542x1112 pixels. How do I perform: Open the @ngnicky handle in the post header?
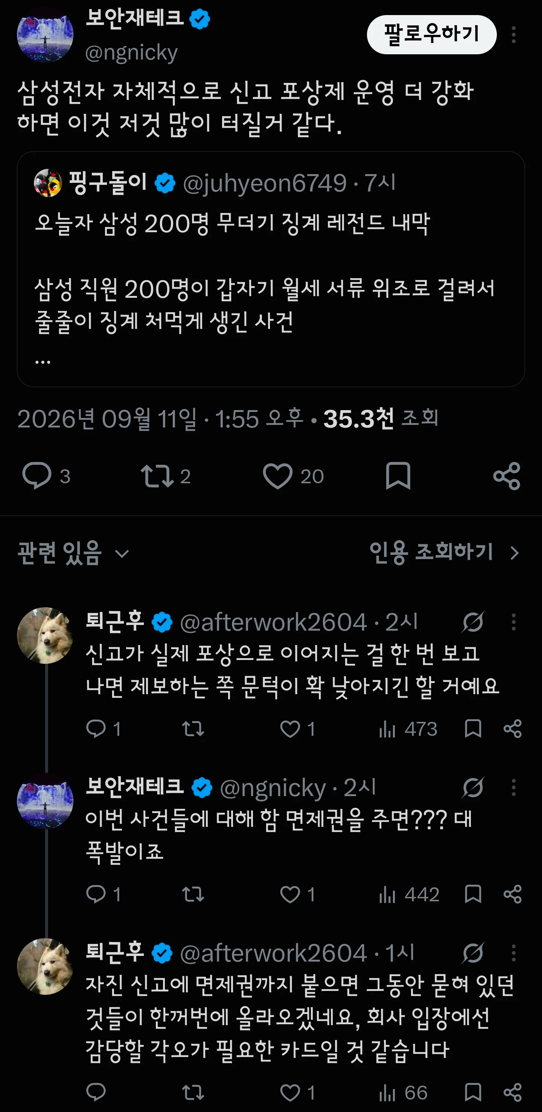coord(131,53)
